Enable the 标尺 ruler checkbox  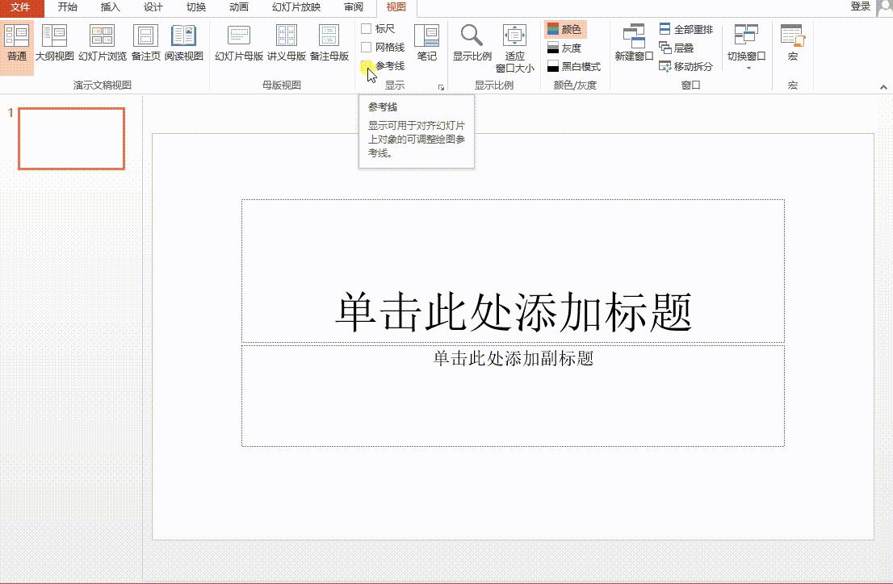368,27
